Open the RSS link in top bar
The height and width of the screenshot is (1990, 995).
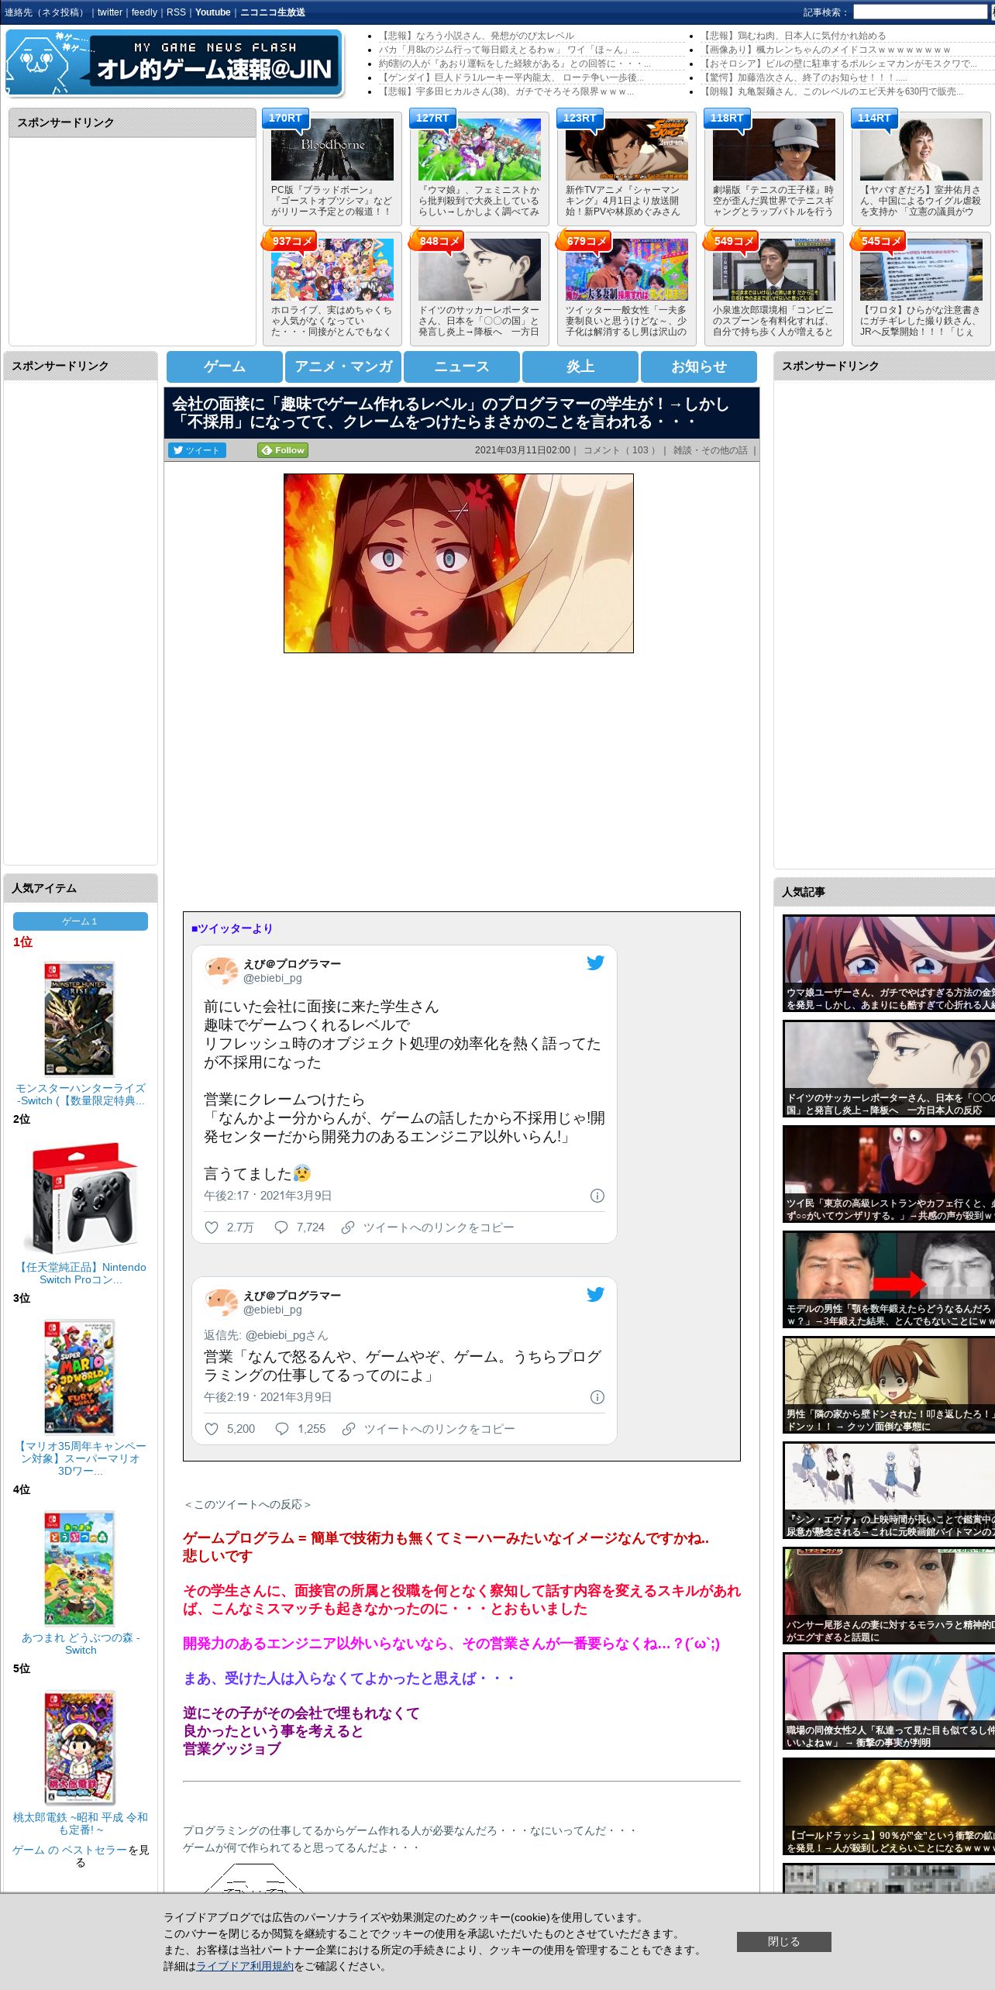(x=176, y=12)
